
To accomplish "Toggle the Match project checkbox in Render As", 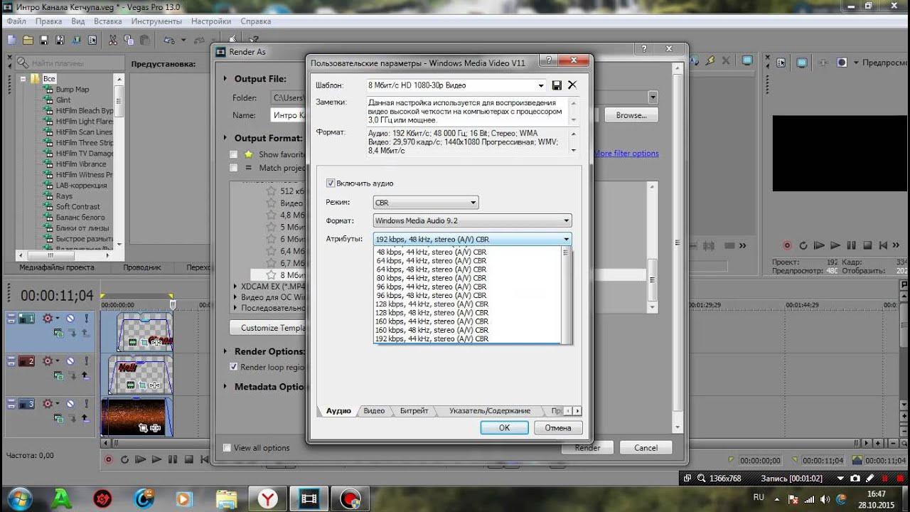I will (233, 168).
